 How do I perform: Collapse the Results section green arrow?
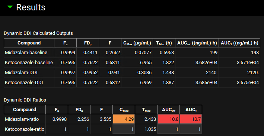click(x=10, y=7)
